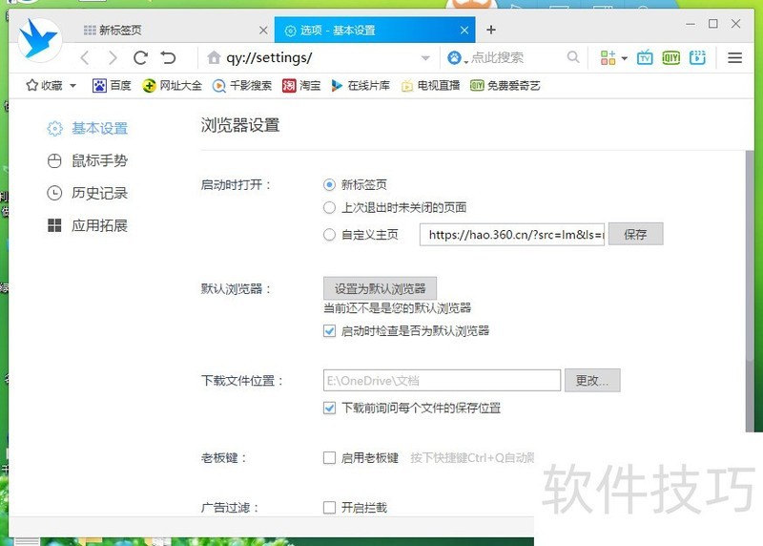763x546 pixels.
Task: Click the 保存 button
Action: [635, 234]
